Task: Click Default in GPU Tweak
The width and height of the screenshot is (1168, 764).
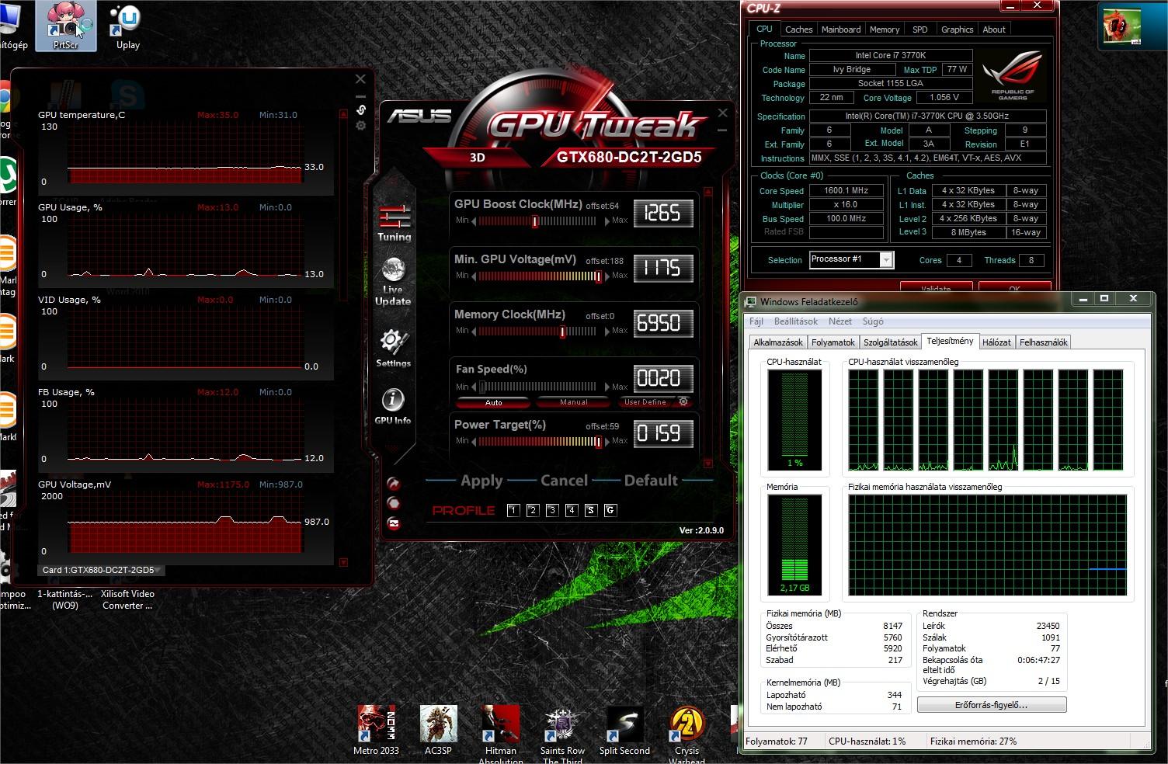Action: (x=651, y=481)
